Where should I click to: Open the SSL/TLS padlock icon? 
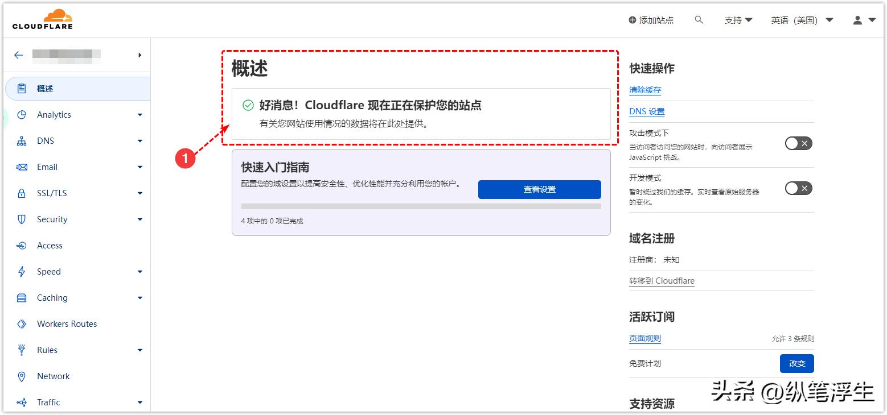click(x=21, y=193)
